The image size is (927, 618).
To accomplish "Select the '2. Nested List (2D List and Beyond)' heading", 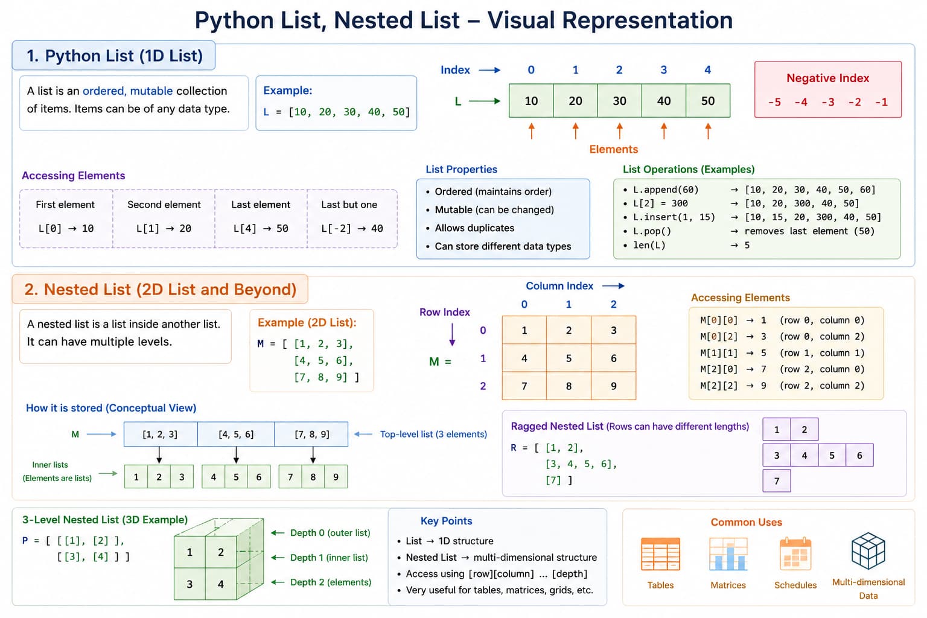I will (161, 290).
